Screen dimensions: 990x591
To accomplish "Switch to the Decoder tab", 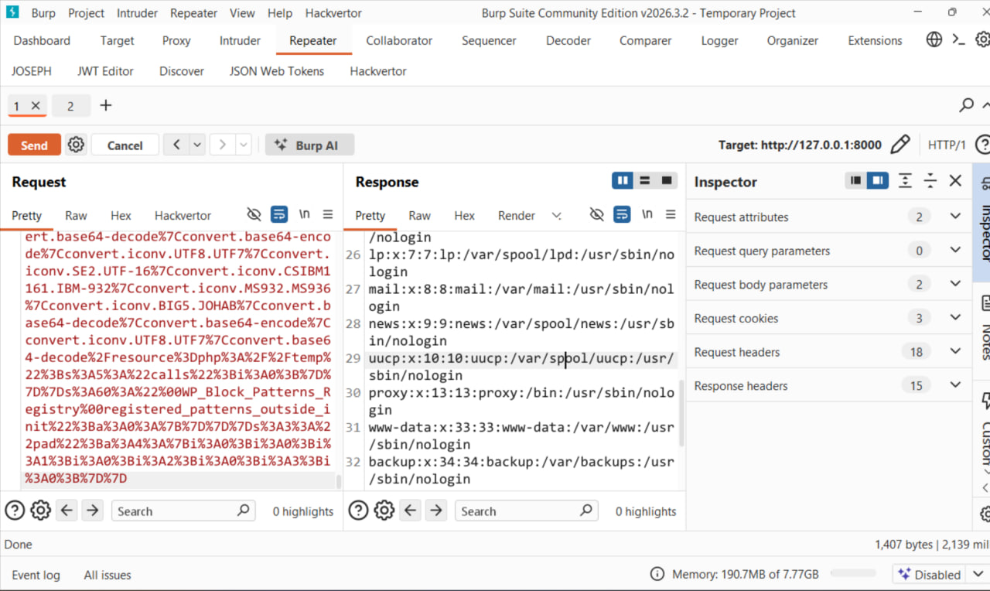I will coord(568,40).
